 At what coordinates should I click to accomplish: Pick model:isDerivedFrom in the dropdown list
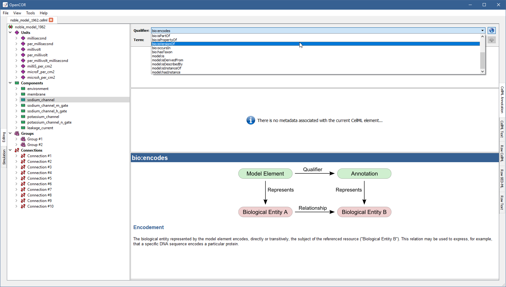click(x=168, y=60)
